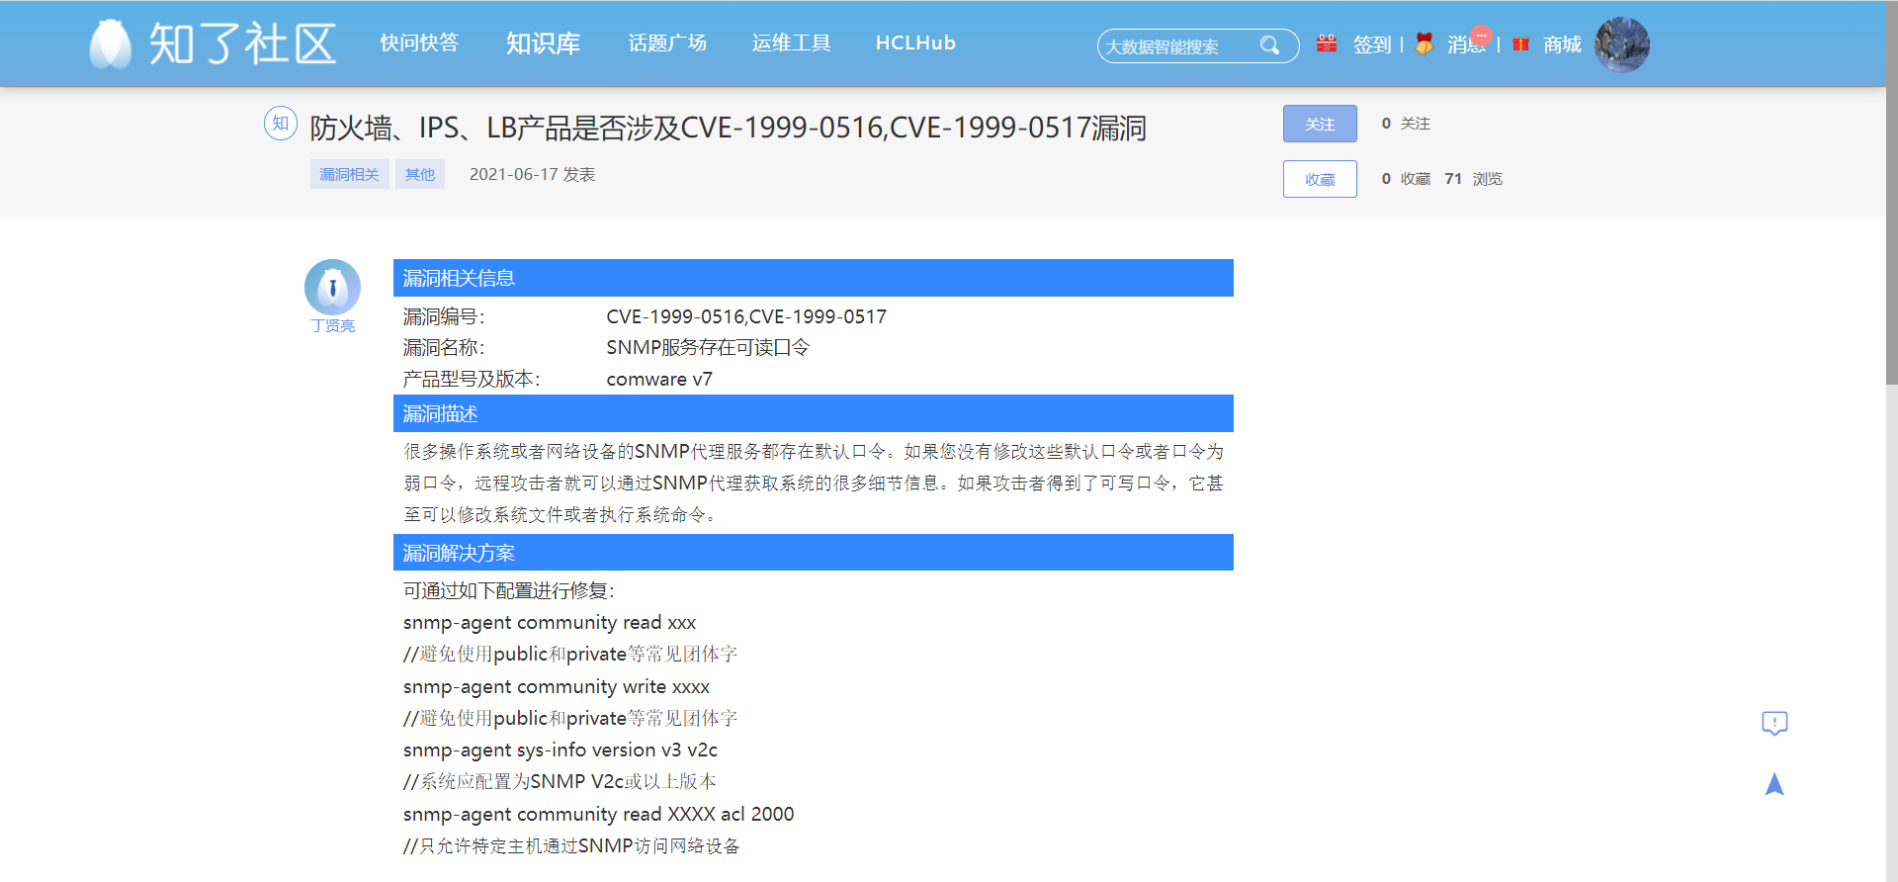This screenshot has width=1898, height=882.
Task: Click the author avatar 丁贤亮
Action: 332,287
